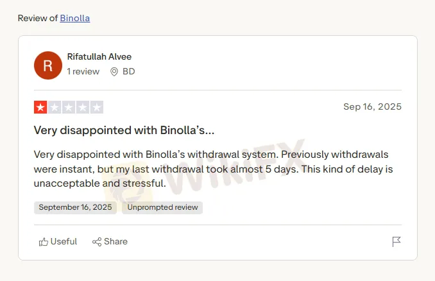Click the second grey rating star
Viewport: 435px width, 281px height.
point(55,107)
